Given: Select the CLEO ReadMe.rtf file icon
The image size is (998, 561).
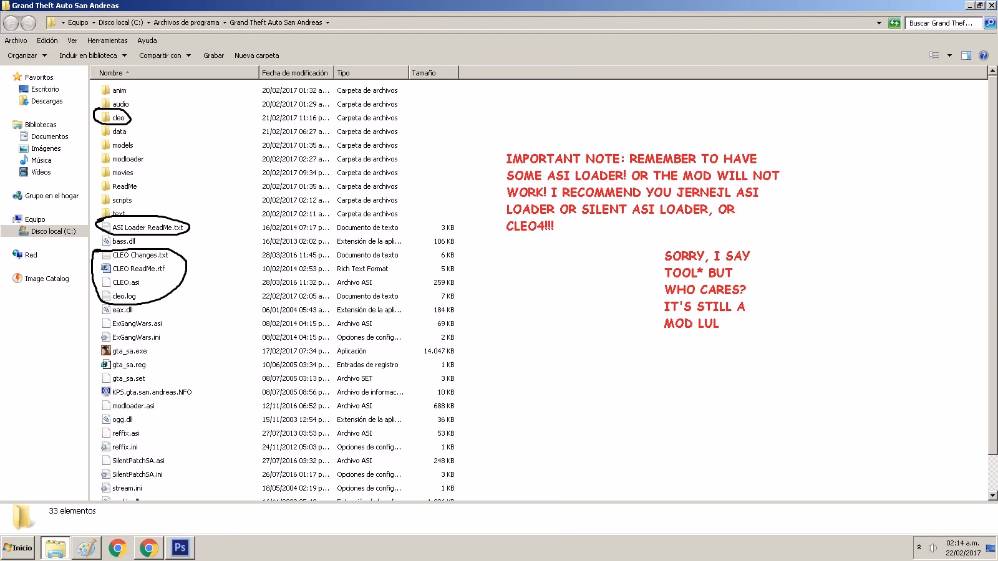Looking at the screenshot, I should [106, 269].
